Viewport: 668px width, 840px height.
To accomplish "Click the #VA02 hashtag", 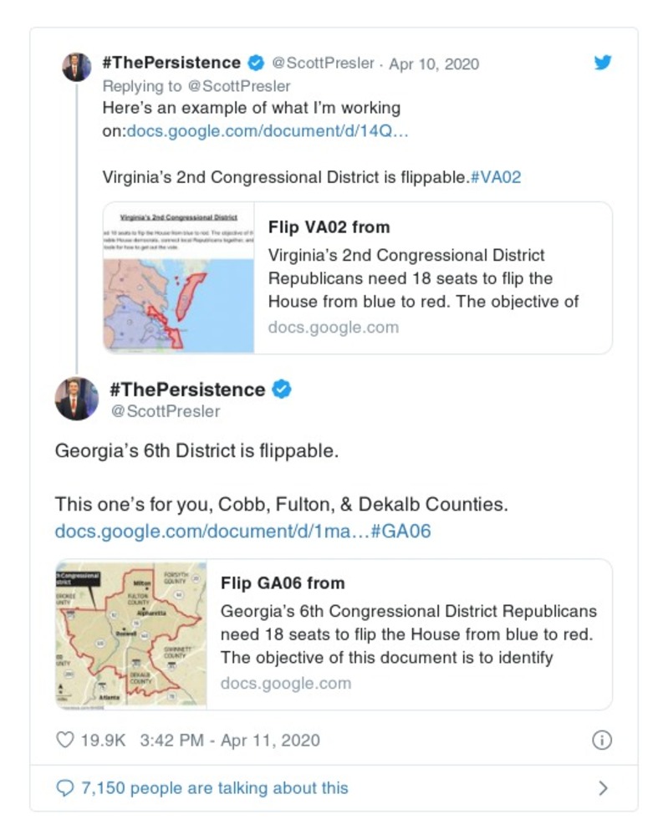I will [496, 177].
